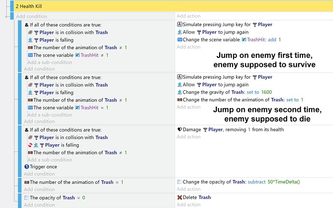The image size is (333, 208).
Task: Select the '2 Health Kill' group header
Action: (x=173, y=6)
